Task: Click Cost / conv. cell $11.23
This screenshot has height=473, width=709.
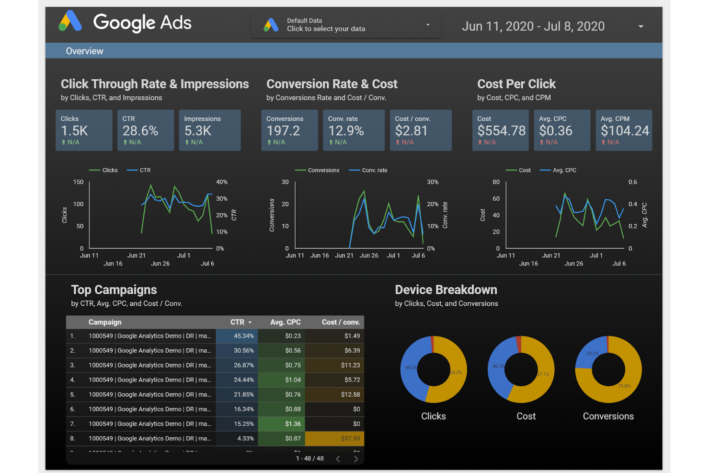Action: (335, 365)
